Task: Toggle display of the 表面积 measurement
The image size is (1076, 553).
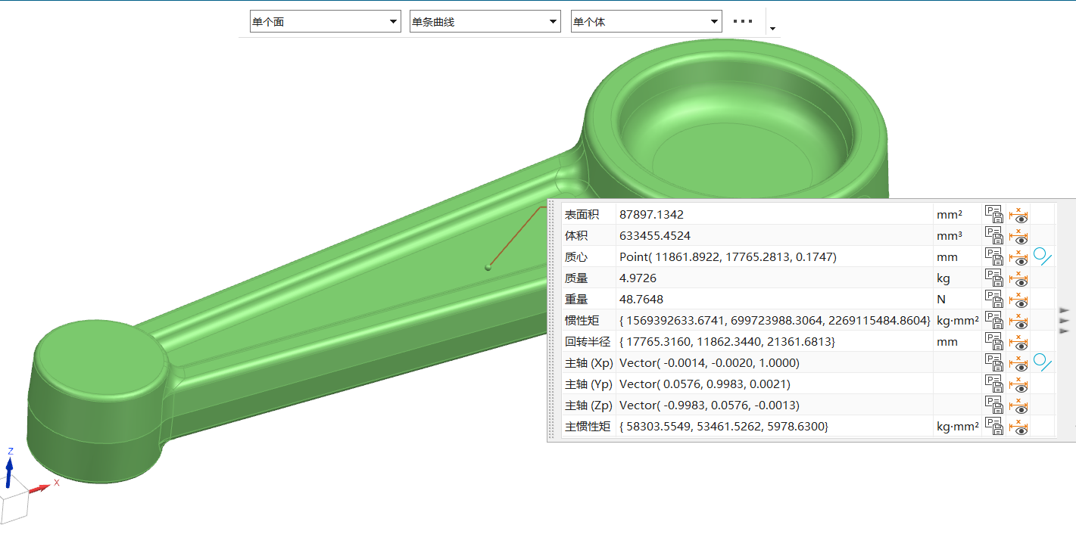Action: [1020, 215]
